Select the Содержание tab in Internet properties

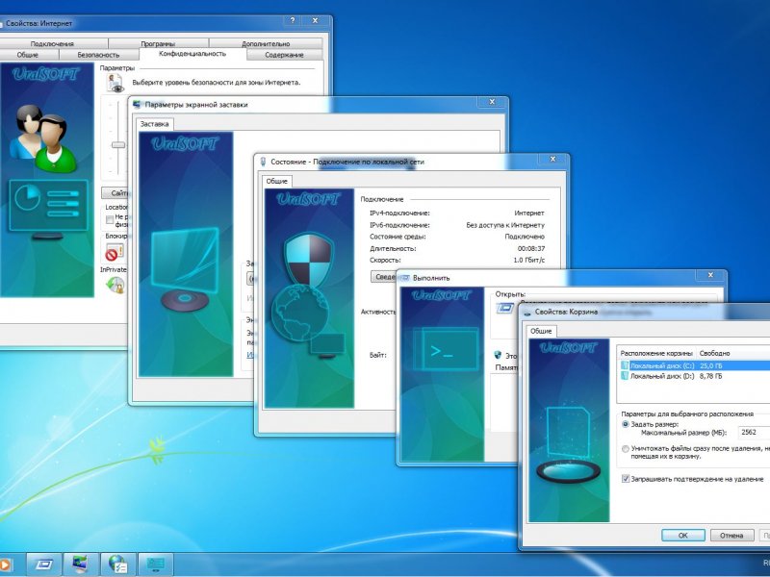pyautogui.click(x=284, y=55)
